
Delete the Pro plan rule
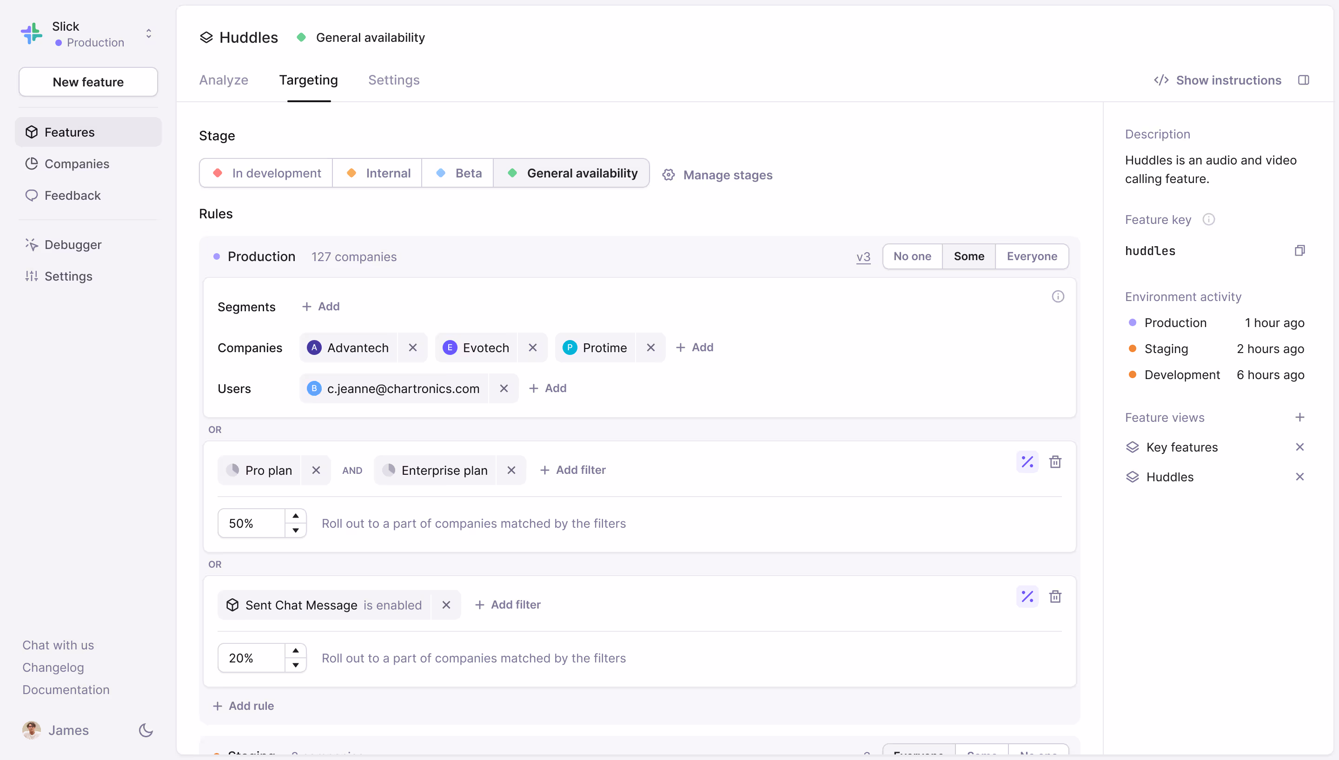point(1055,462)
